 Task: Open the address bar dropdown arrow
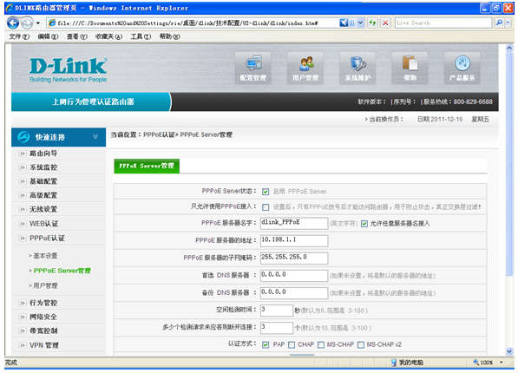(x=360, y=23)
